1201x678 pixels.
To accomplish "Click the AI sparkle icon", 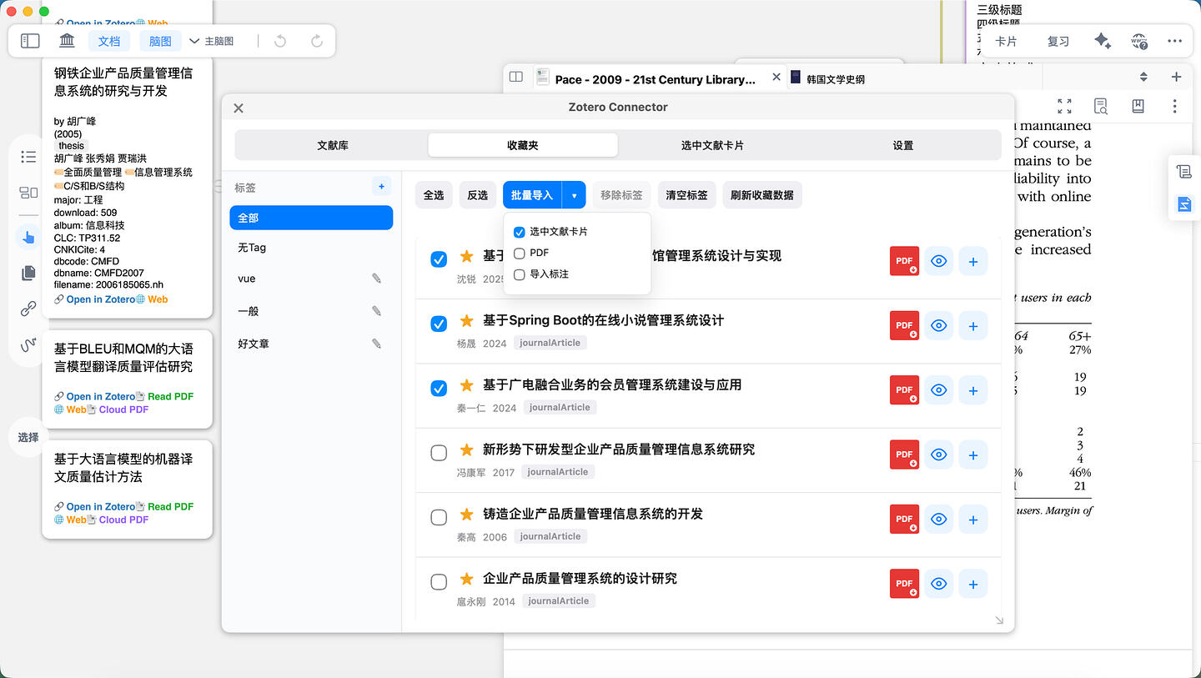I will (1102, 41).
